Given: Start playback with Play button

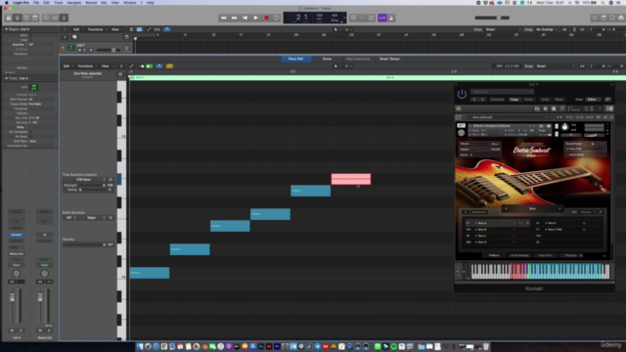Looking at the screenshot, I should pyautogui.click(x=256, y=18).
